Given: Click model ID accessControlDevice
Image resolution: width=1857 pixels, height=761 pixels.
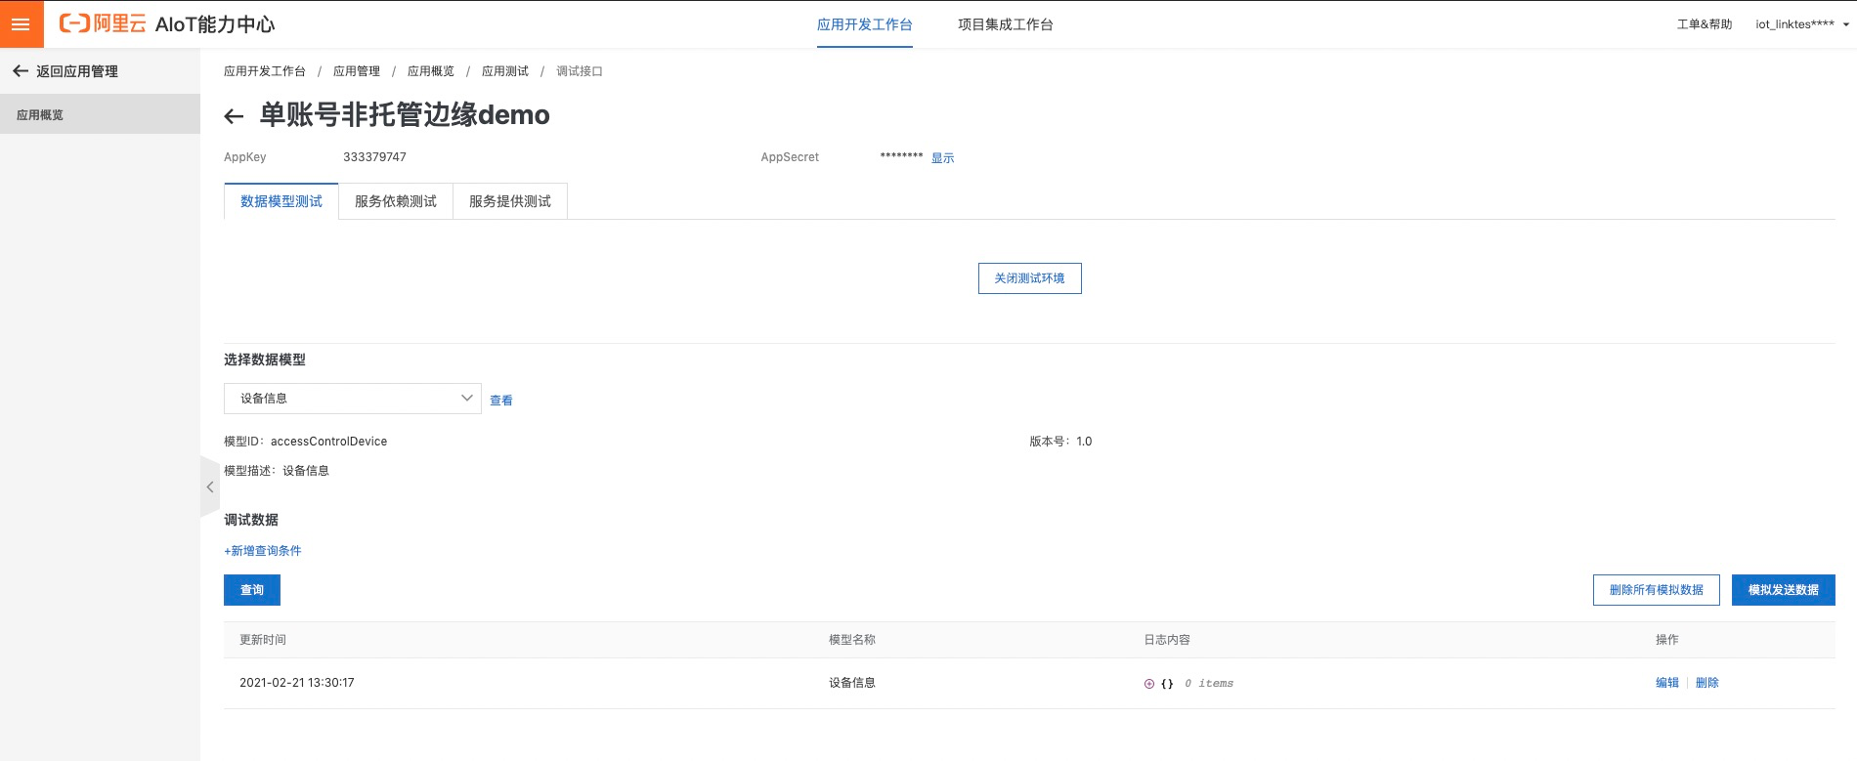Looking at the screenshot, I should click(x=328, y=442).
